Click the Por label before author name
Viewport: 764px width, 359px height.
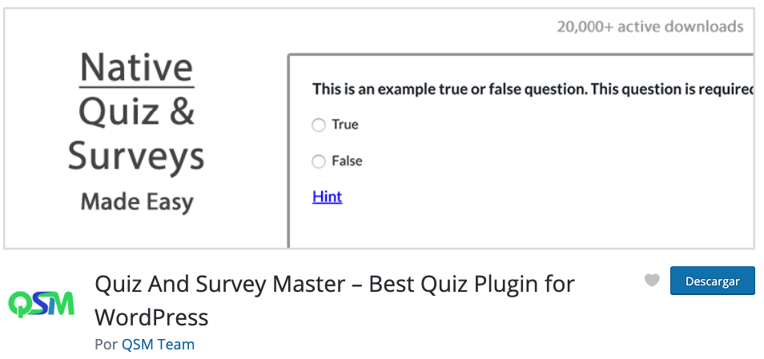[107, 345]
